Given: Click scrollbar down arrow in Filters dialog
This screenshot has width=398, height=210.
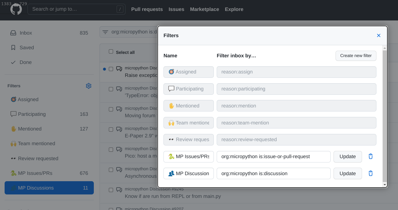Looking at the screenshot, I should [385, 184].
